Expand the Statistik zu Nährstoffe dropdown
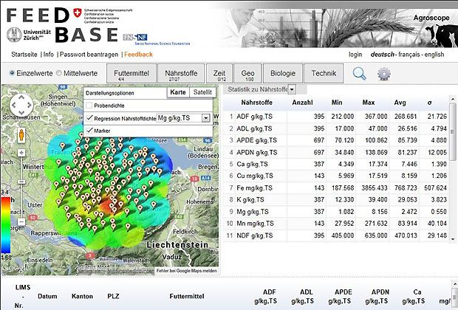Screen dimensions: 458x310 click(x=292, y=89)
